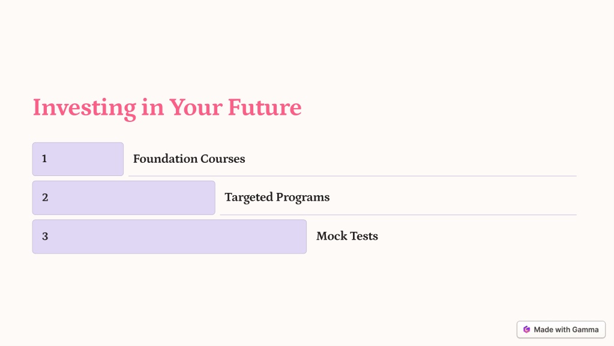Click the word Future in the title
This screenshot has height=346, width=614.
coord(265,107)
